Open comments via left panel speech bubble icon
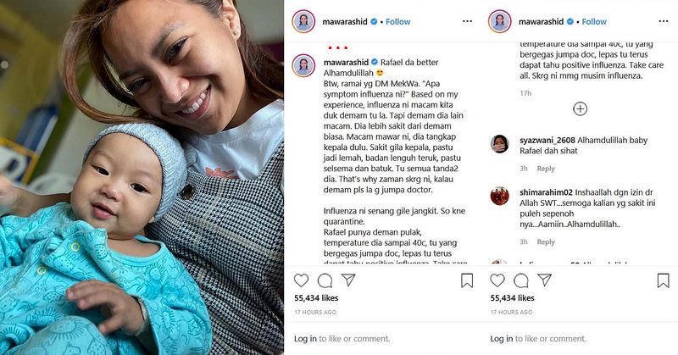The height and width of the screenshot is (355, 678). click(325, 281)
